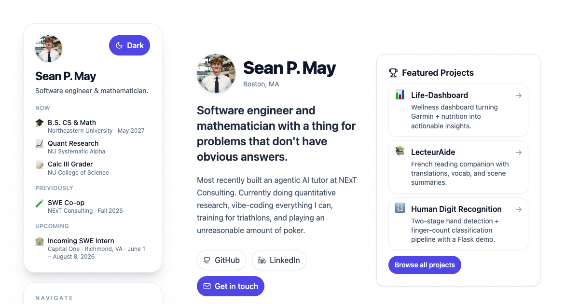Select the books icon on LecteurAide card
The height and width of the screenshot is (304, 579).
(x=400, y=152)
